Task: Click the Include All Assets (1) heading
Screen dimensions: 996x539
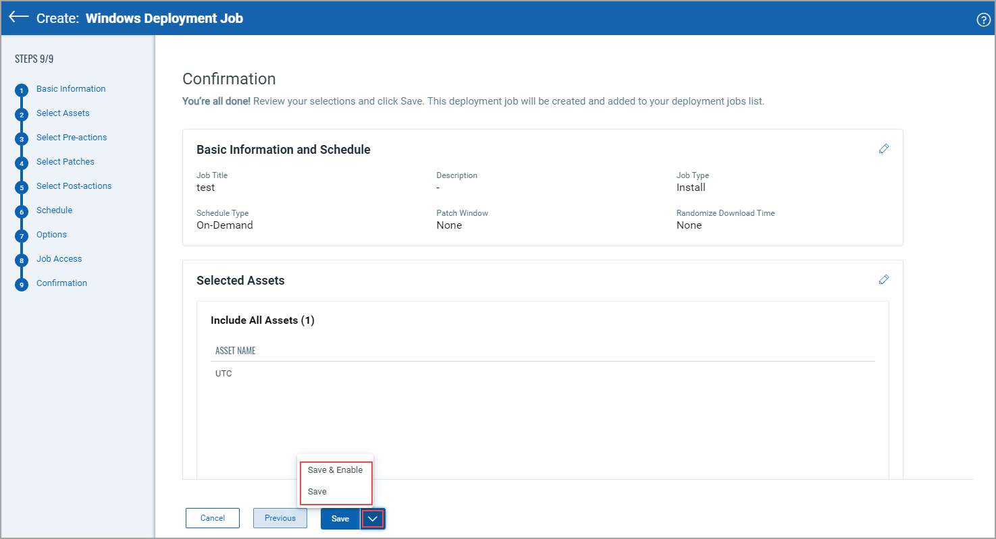Action: 263,320
